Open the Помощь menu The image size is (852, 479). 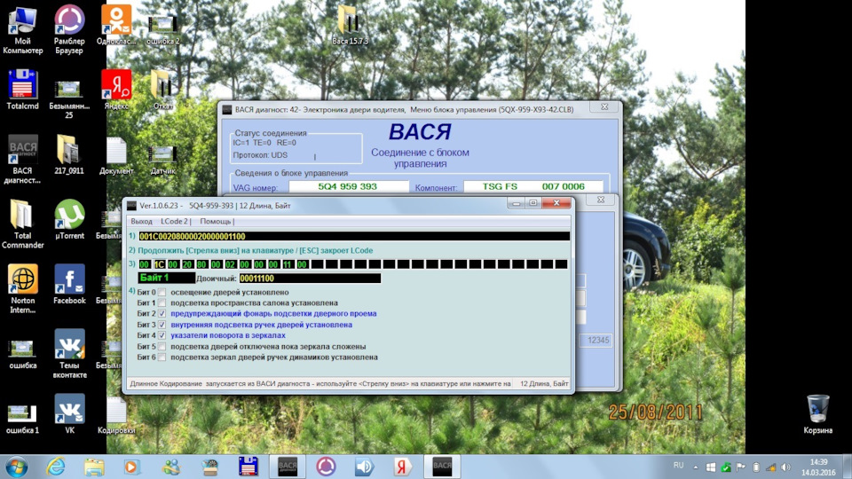pyautogui.click(x=217, y=222)
